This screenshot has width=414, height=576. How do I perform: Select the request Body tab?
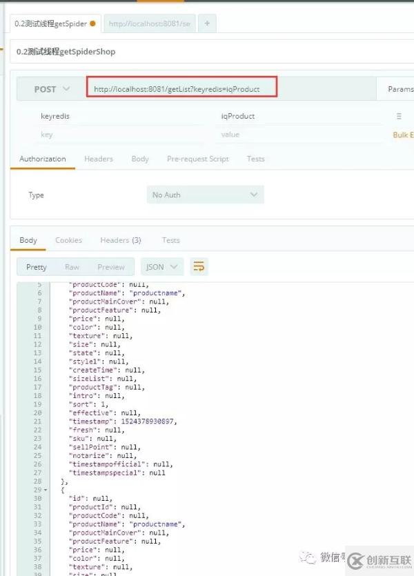(140, 159)
